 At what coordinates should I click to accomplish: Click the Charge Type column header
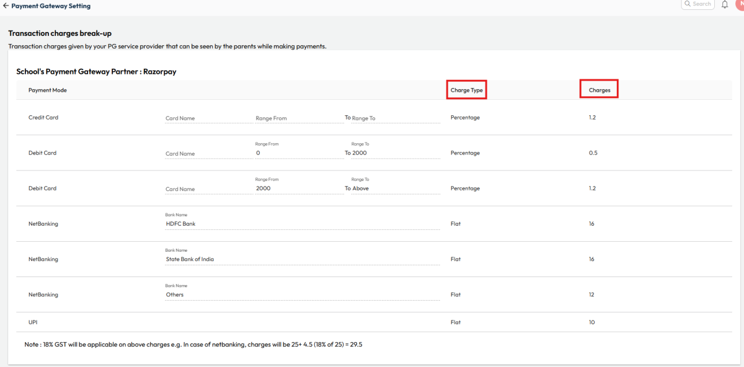click(466, 89)
